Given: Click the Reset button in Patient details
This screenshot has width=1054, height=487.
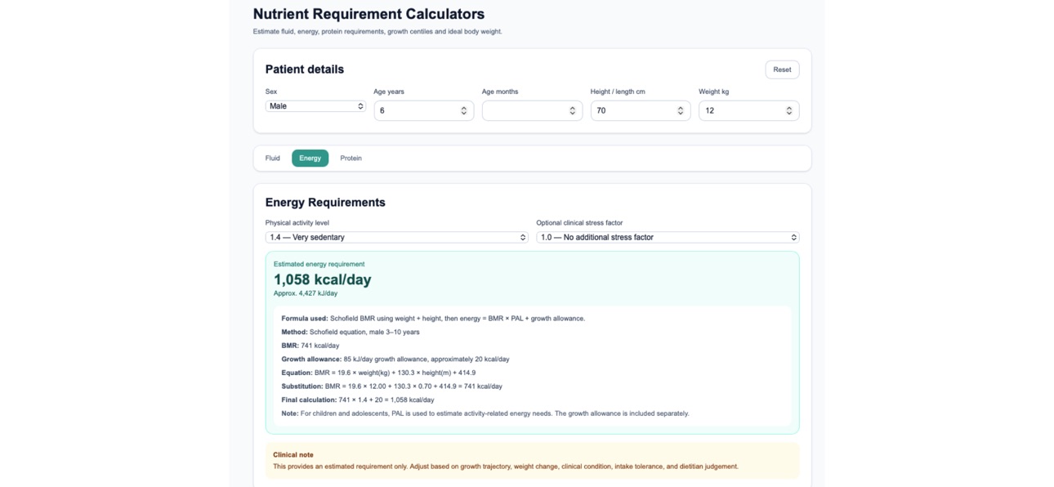Looking at the screenshot, I should coord(782,69).
